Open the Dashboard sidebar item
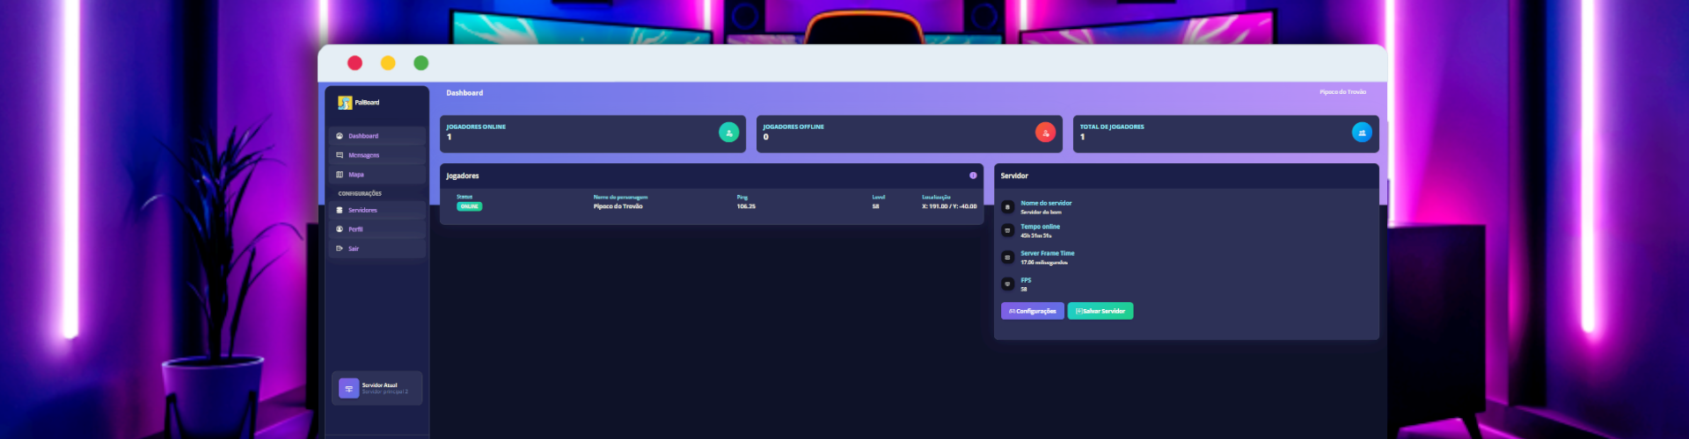 (x=377, y=136)
